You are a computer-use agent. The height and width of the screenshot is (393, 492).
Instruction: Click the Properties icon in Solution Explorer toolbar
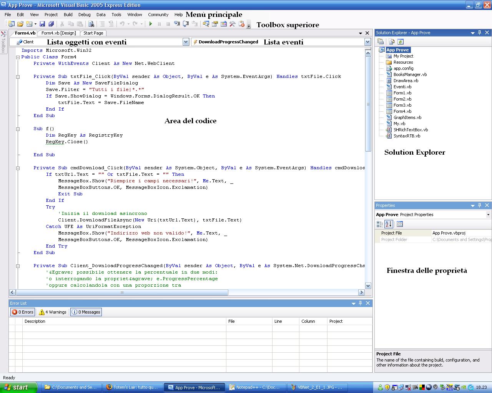(x=381, y=41)
